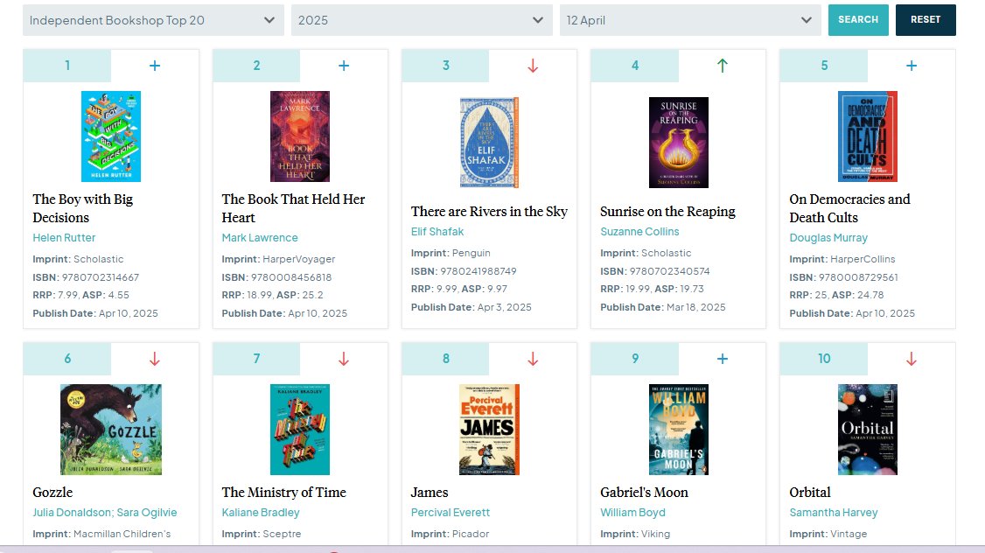985x553 pixels.
Task: Click Imprint Macmillan Children's text
Action: coord(101,534)
